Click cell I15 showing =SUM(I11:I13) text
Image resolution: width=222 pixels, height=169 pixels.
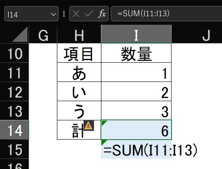[x=136, y=149]
